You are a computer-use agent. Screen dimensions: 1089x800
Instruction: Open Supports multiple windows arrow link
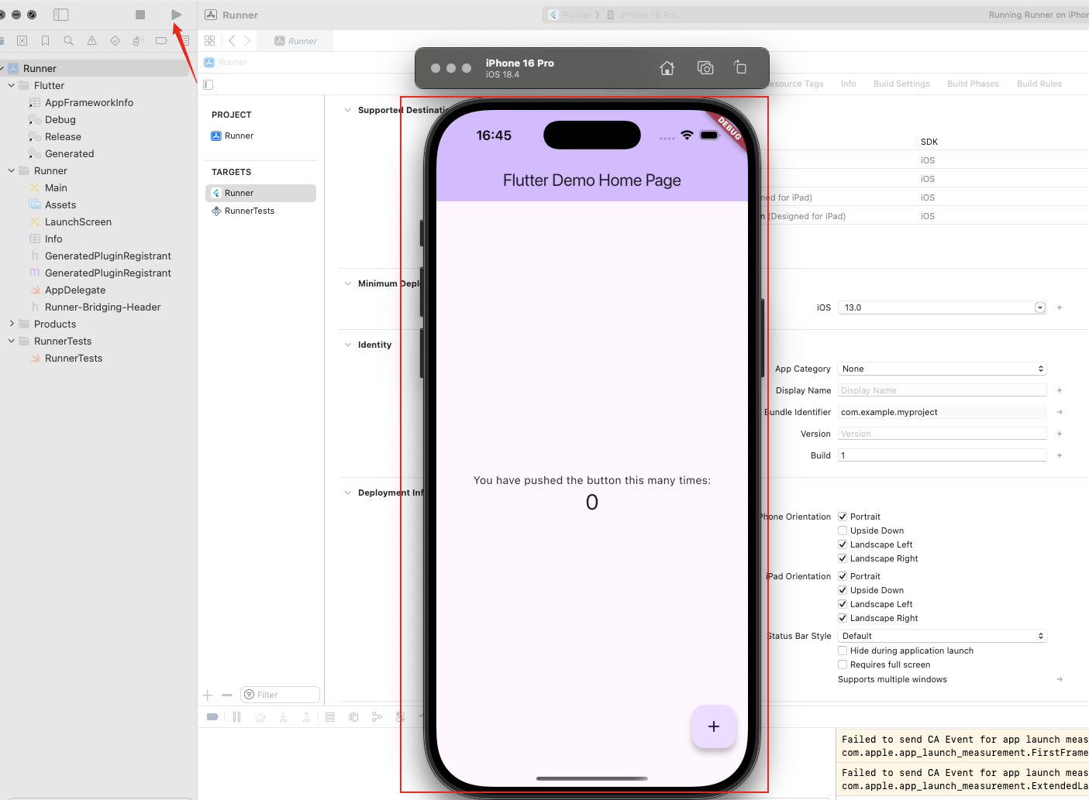[x=1060, y=679]
